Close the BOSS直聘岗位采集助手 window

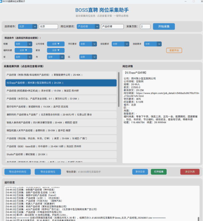coord(202,1)
